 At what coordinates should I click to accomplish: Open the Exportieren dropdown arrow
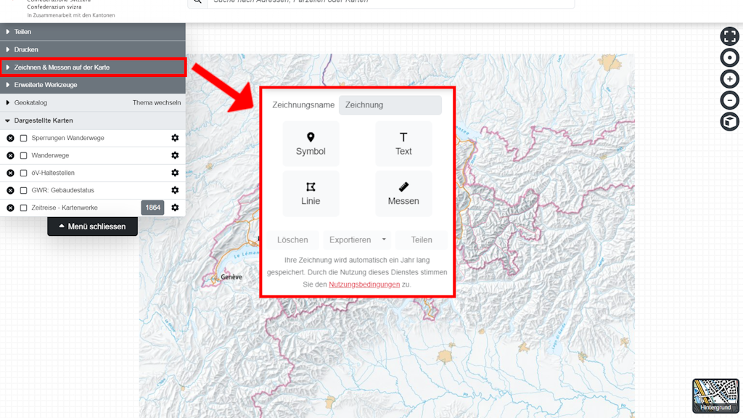pyautogui.click(x=384, y=239)
